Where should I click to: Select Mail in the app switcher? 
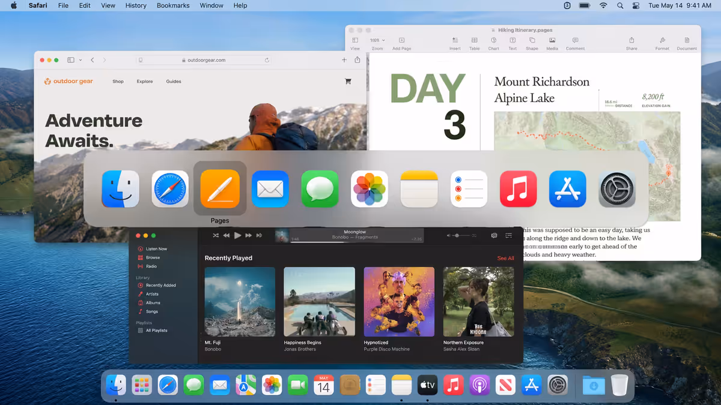coord(270,189)
